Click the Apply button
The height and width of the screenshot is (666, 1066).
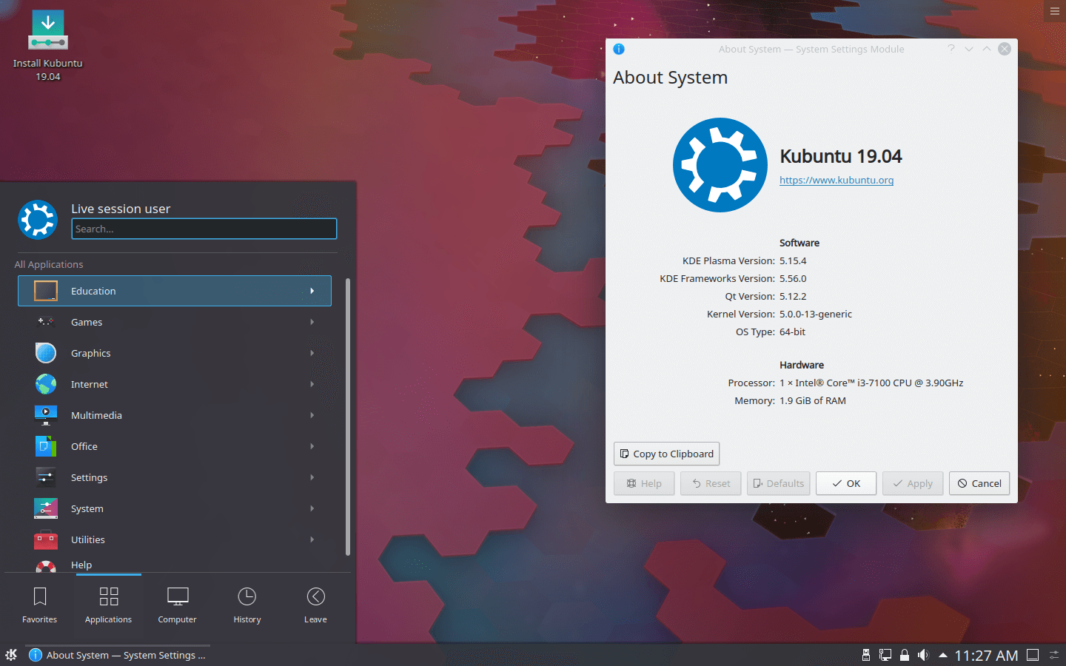click(x=913, y=483)
